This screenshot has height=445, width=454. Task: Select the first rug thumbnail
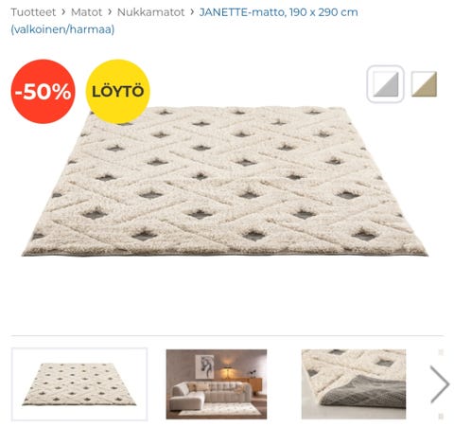click(79, 384)
